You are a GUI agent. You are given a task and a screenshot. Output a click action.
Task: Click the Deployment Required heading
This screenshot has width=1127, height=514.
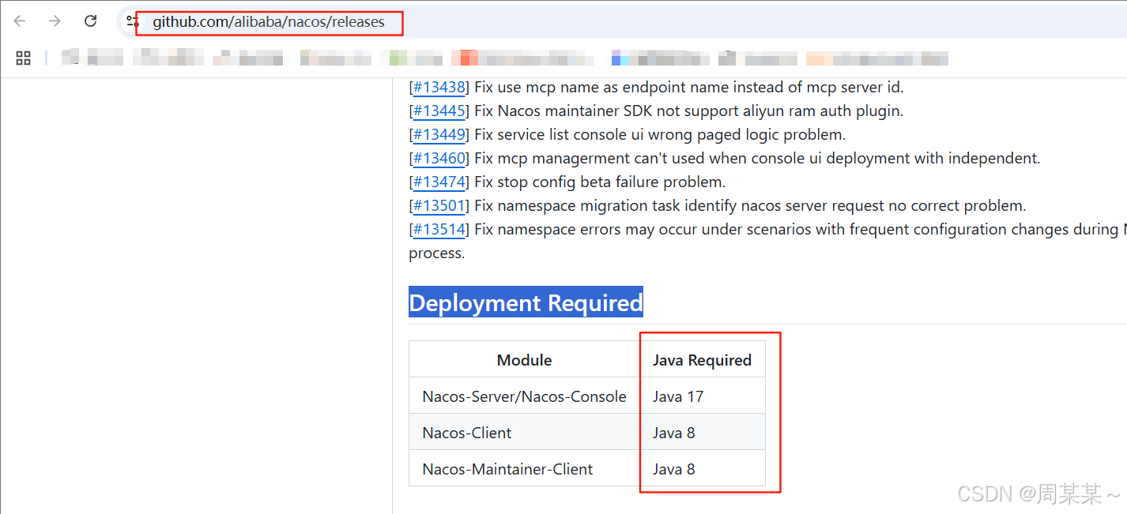(x=526, y=302)
